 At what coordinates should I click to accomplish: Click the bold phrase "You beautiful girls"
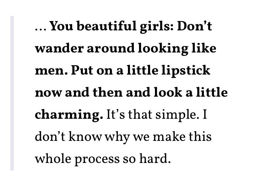point(111,27)
